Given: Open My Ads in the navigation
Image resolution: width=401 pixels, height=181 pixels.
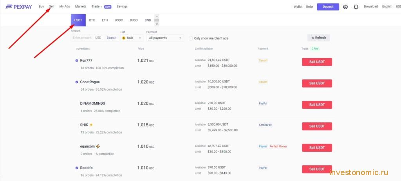Looking at the screenshot, I should 65,7.
